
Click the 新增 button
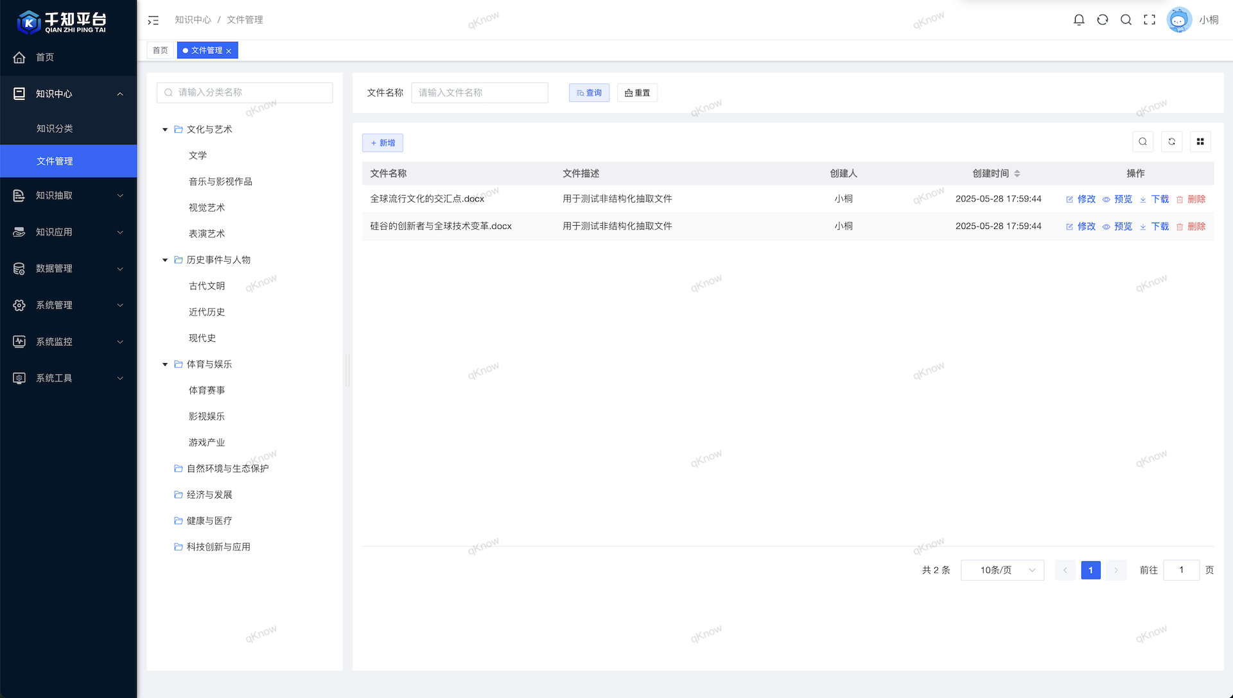383,143
